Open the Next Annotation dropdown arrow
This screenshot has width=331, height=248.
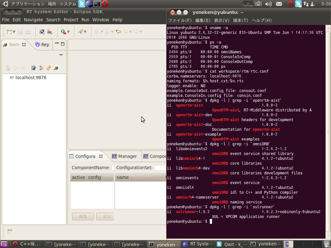coord(102,32)
